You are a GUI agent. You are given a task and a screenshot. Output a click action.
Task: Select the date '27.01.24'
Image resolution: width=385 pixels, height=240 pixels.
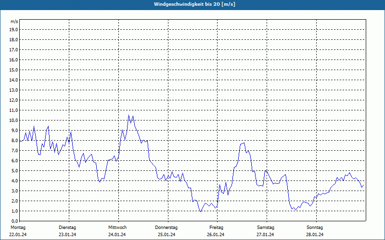pos(266,235)
